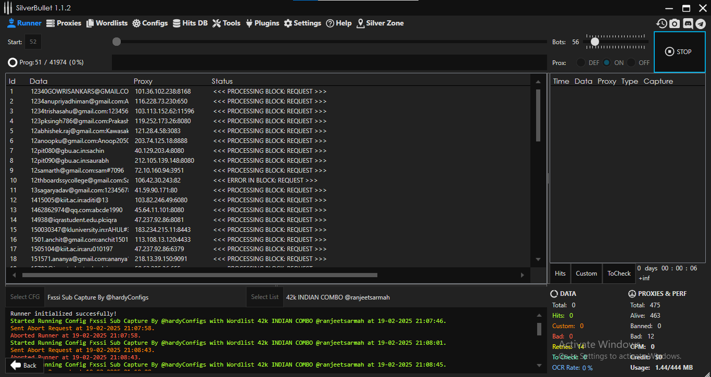Open the Plugins section

[x=262, y=23]
